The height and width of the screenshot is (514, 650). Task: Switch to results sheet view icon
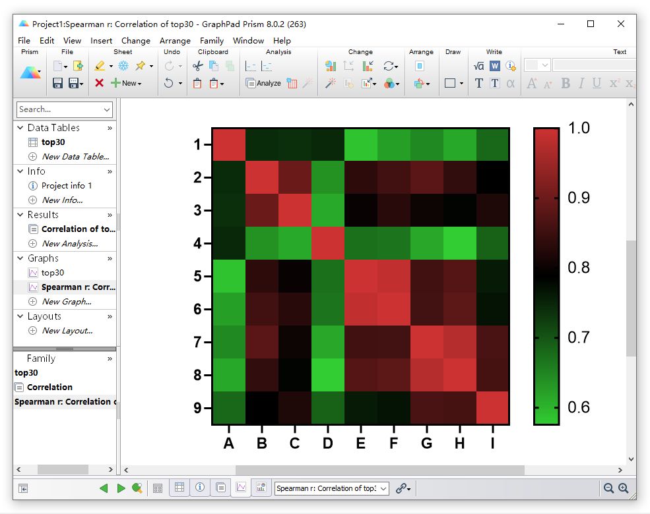coord(220,488)
